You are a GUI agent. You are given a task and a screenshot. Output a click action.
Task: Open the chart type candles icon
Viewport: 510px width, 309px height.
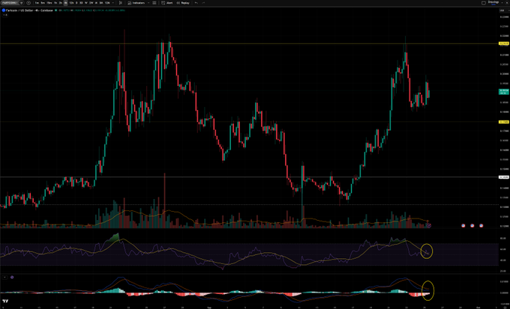[121, 2]
